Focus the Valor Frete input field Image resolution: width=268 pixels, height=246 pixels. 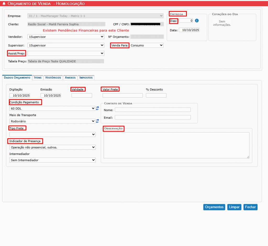tap(122, 95)
